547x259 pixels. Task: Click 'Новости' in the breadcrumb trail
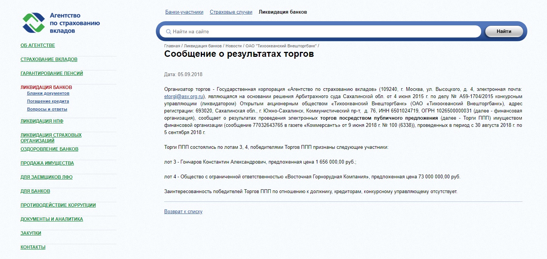coord(233,46)
